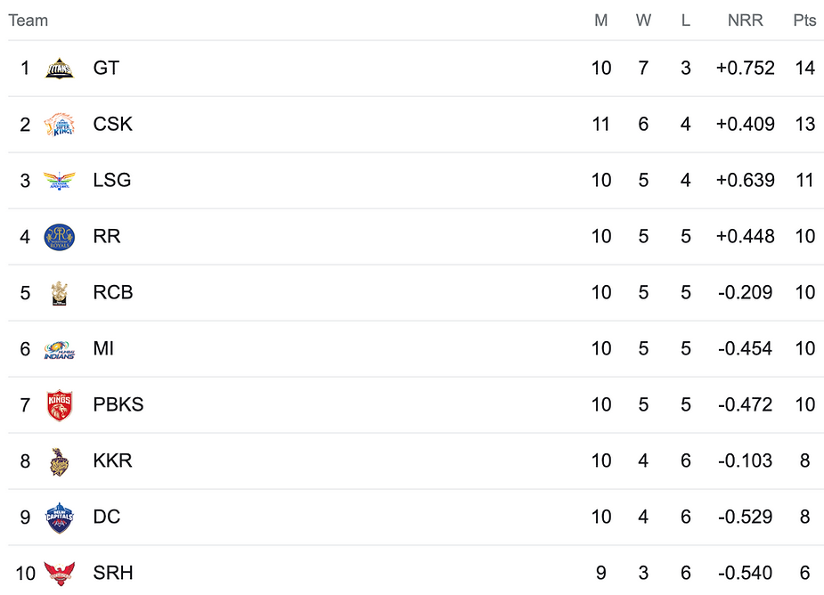Screen dimensions: 824x595
Task: Click the Sunrisers Hyderabad logo
Action: coord(60,574)
